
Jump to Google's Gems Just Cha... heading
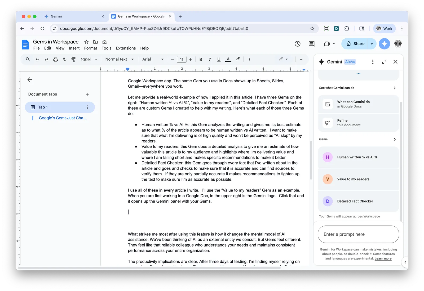click(x=63, y=118)
